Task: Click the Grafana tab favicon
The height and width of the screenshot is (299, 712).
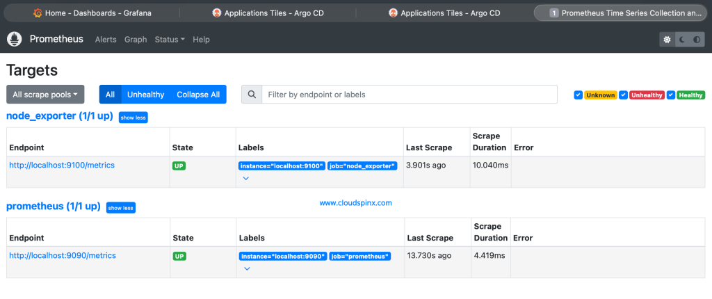Action: coord(38,13)
